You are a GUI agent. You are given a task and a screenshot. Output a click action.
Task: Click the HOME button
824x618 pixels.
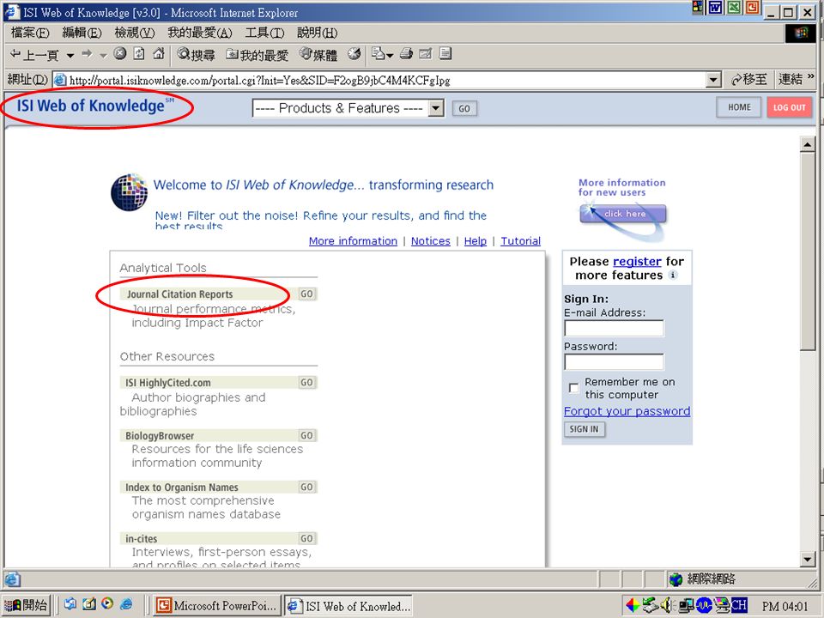point(739,107)
